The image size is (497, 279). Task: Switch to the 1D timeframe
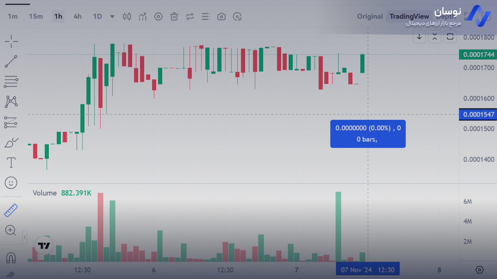(97, 17)
